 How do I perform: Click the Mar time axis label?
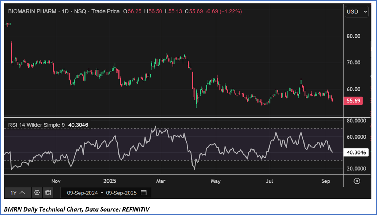click(x=161, y=181)
